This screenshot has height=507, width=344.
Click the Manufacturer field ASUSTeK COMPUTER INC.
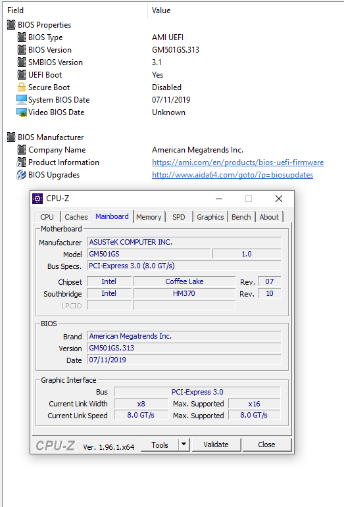pyautogui.click(x=184, y=242)
